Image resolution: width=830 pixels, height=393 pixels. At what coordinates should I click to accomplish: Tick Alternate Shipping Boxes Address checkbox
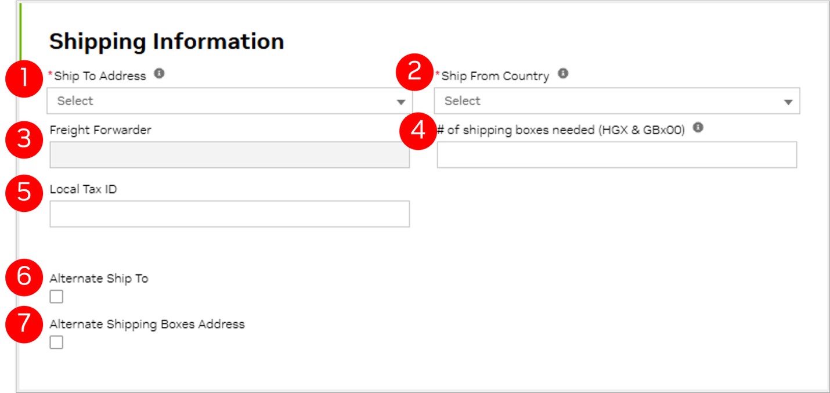pyautogui.click(x=56, y=342)
